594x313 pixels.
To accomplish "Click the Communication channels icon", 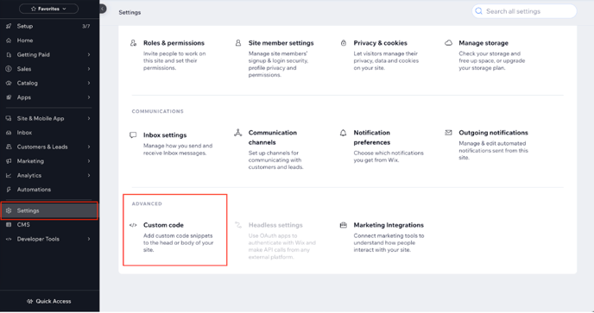I will [238, 133].
